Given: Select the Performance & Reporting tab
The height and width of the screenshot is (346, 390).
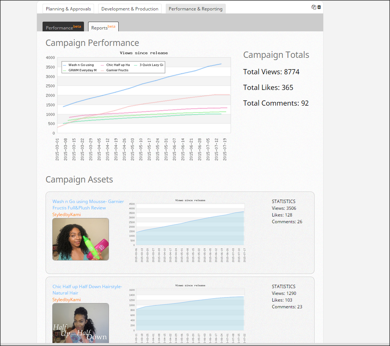Looking at the screenshot, I should coord(195,9).
